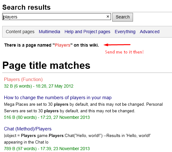Select the Content pages tab
Screen dimensions: 172x152
[20, 32]
